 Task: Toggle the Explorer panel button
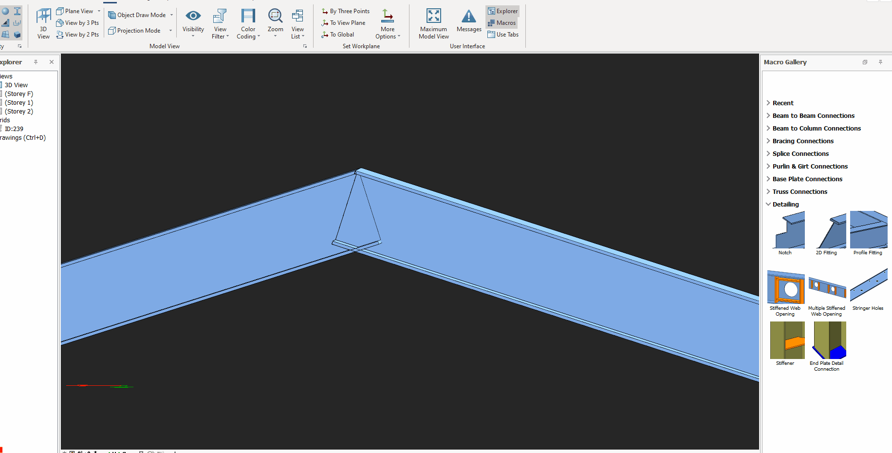point(502,11)
